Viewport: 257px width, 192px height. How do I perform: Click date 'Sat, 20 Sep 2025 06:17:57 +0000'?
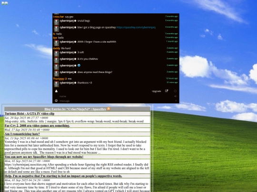pyautogui.click(x=26, y=118)
